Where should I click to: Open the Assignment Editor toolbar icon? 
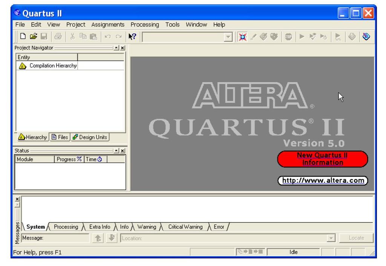click(x=242, y=37)
